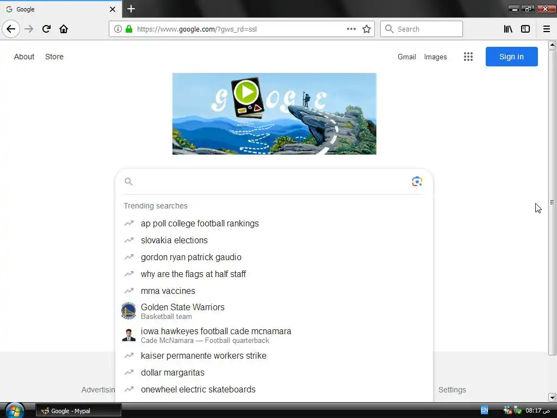
Task: Click the Sign in button
Action: pos(511,57)
